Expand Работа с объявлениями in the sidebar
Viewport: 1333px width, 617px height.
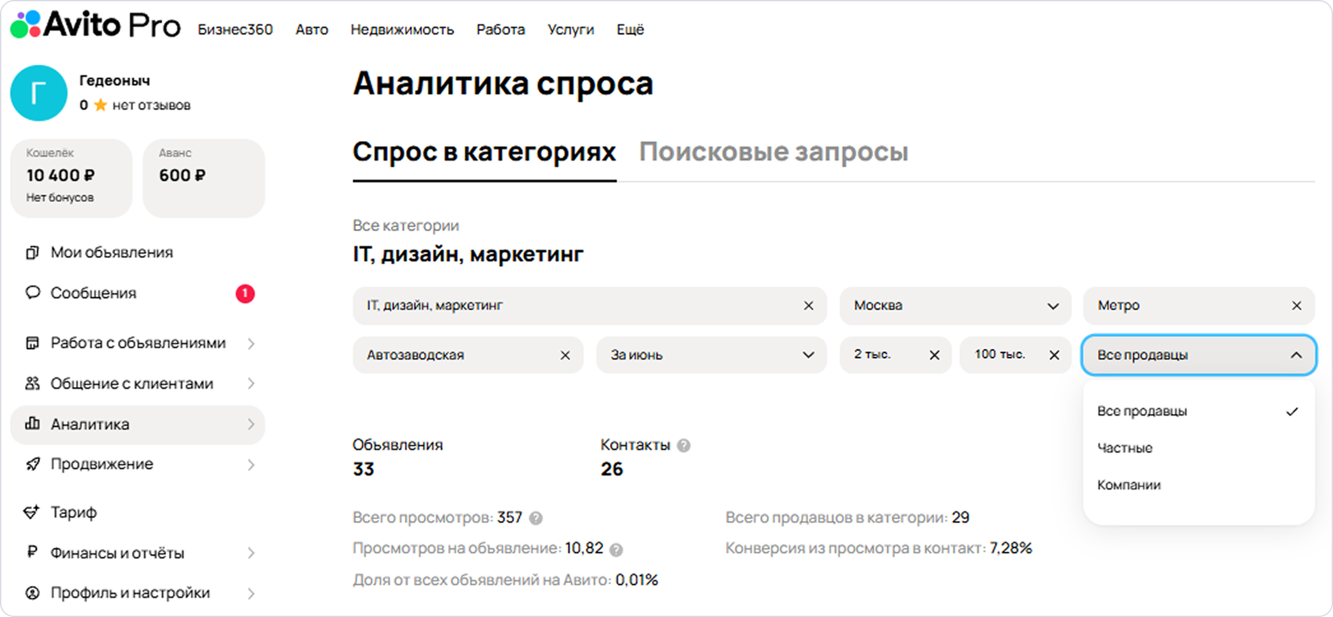[x=138, y=343]
